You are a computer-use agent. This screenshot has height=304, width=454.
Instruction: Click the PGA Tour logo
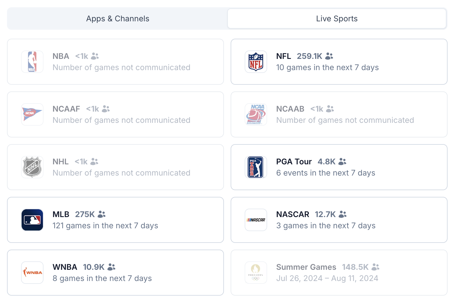point(256,167)
